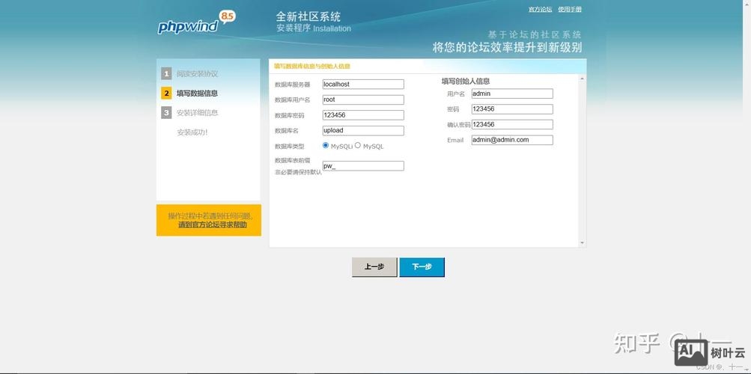
Task: Focus the founder username field containing admin
Action: (512, 94)
